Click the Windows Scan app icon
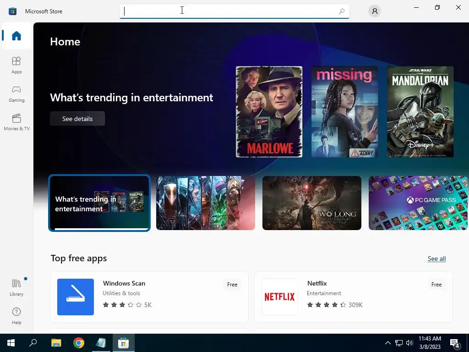 coord(76,297)
